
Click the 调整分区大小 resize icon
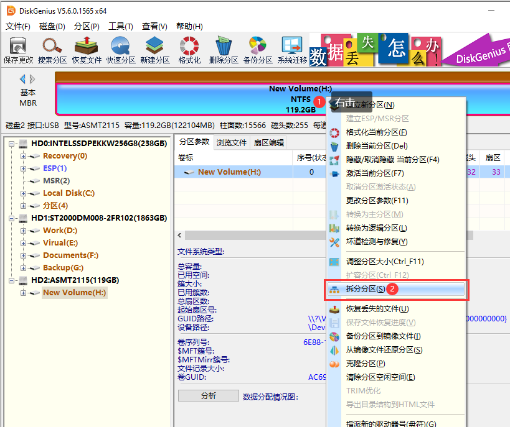point(334,262)
